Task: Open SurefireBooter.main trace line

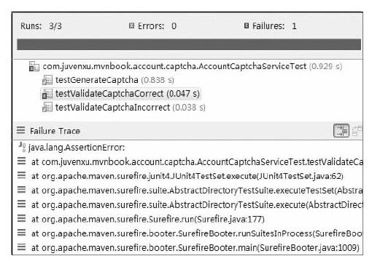Action: point(195,248)
